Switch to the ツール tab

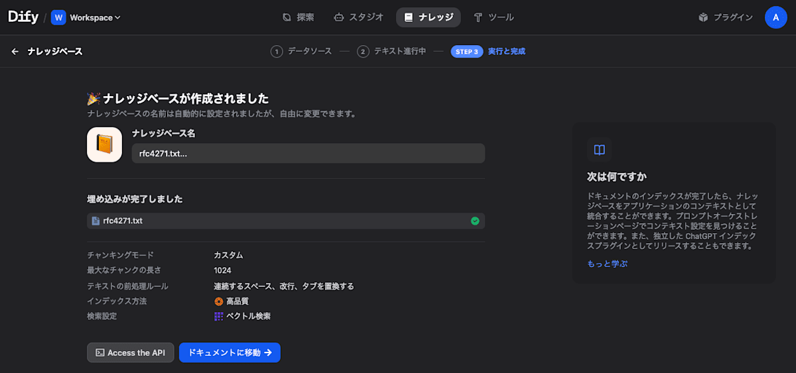point(494,17)
